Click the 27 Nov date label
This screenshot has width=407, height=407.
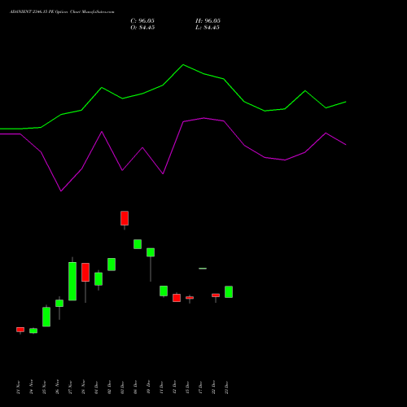[x=70, y=387]
